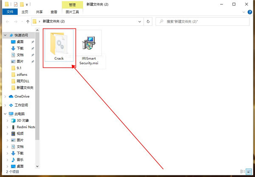
Task: Open 图片 under quick access
Action: (20, 61)
